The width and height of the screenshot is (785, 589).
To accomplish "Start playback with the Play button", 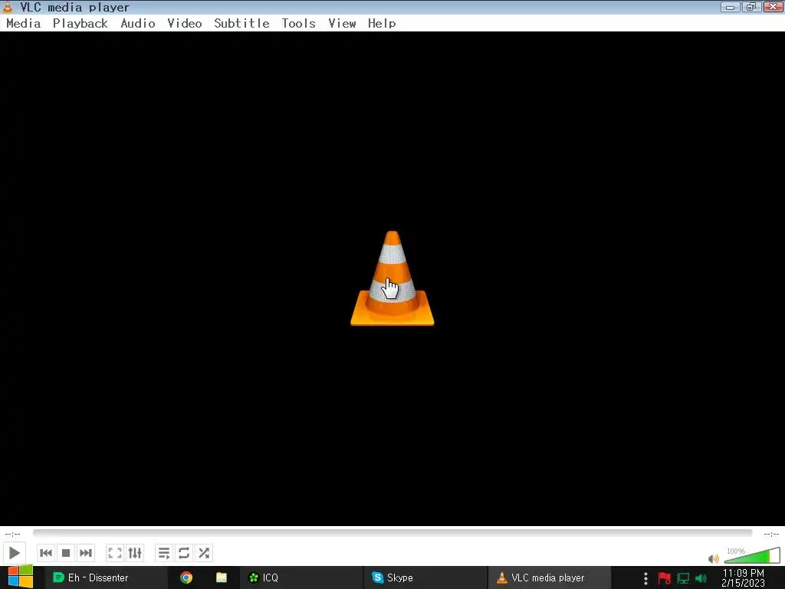I will [14, 553].
